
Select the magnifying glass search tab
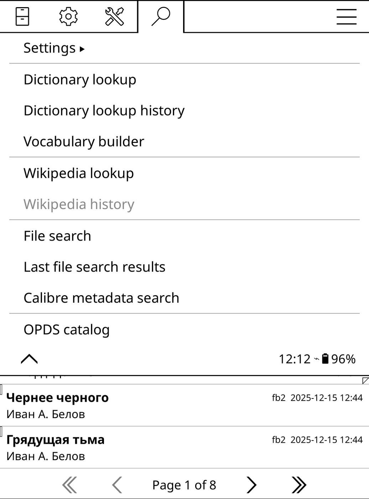[x=161, y=16]
